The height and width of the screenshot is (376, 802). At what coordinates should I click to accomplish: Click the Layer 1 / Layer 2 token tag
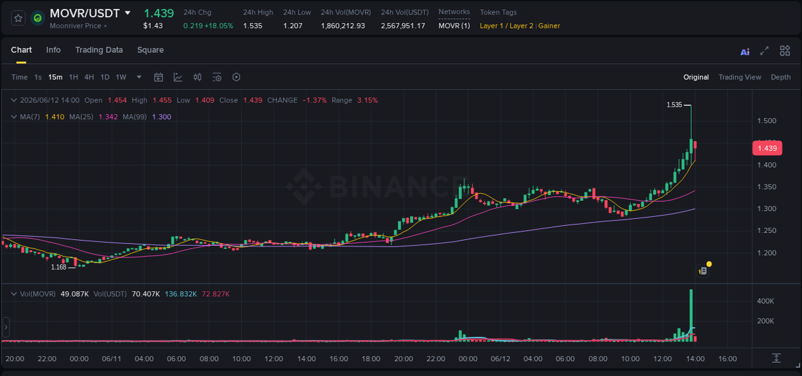(506, 26)
